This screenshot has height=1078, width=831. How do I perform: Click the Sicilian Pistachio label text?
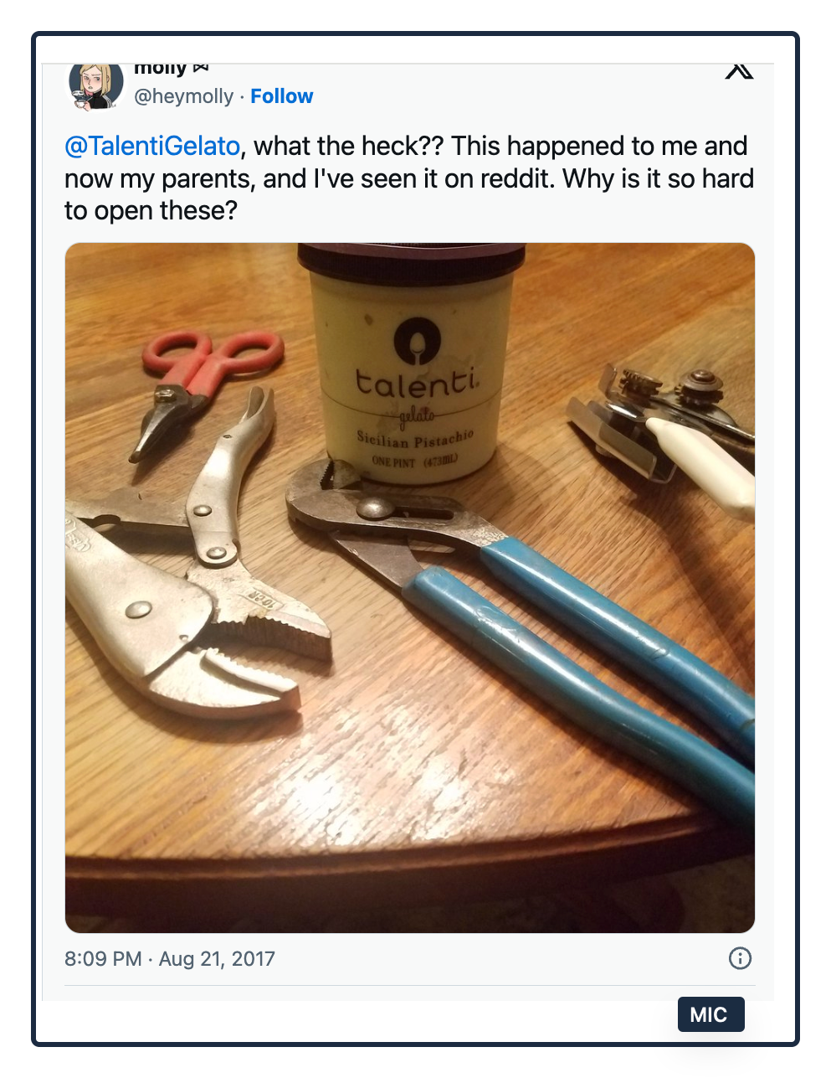415,438
